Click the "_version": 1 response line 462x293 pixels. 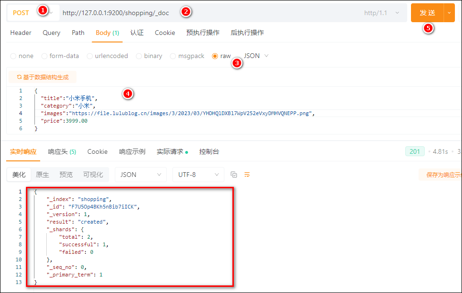(x=68, y=215)
